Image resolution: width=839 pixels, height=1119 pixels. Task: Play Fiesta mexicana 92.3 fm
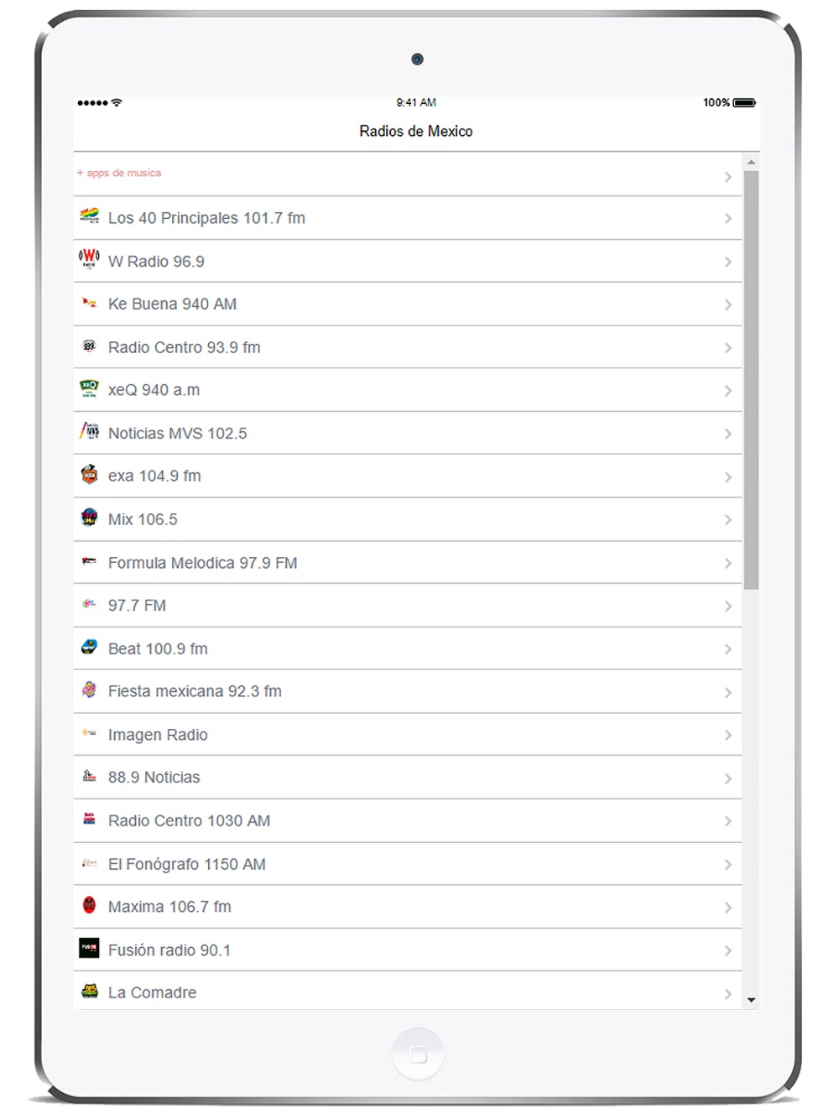[408, 692]
